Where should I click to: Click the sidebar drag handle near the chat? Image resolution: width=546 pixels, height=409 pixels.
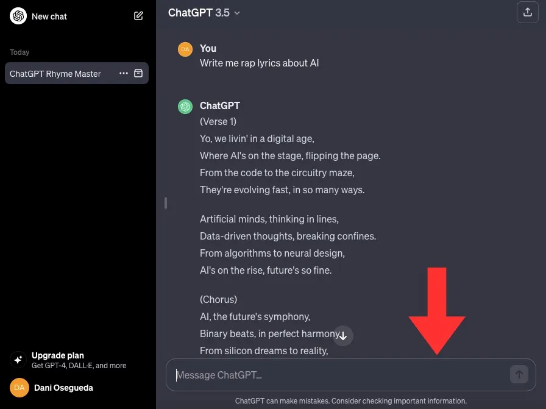166,204
